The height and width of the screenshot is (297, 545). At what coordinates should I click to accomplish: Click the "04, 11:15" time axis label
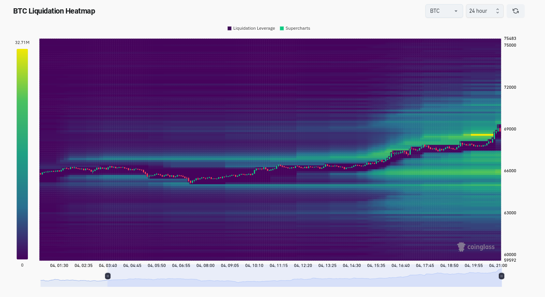279,265
